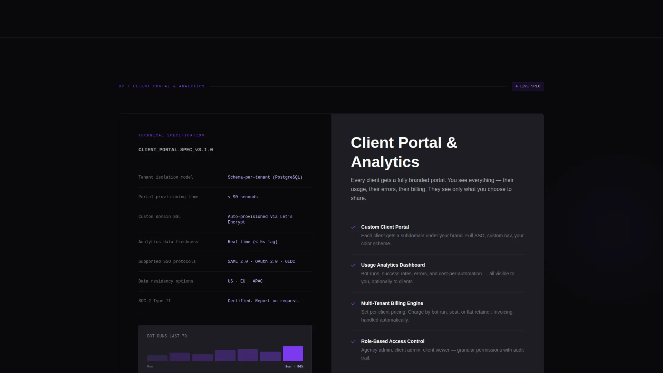Click the 'US · EU · APAC' value

point(245,281)
